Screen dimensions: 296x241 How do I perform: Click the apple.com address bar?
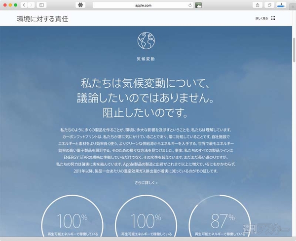pos(143,5)
